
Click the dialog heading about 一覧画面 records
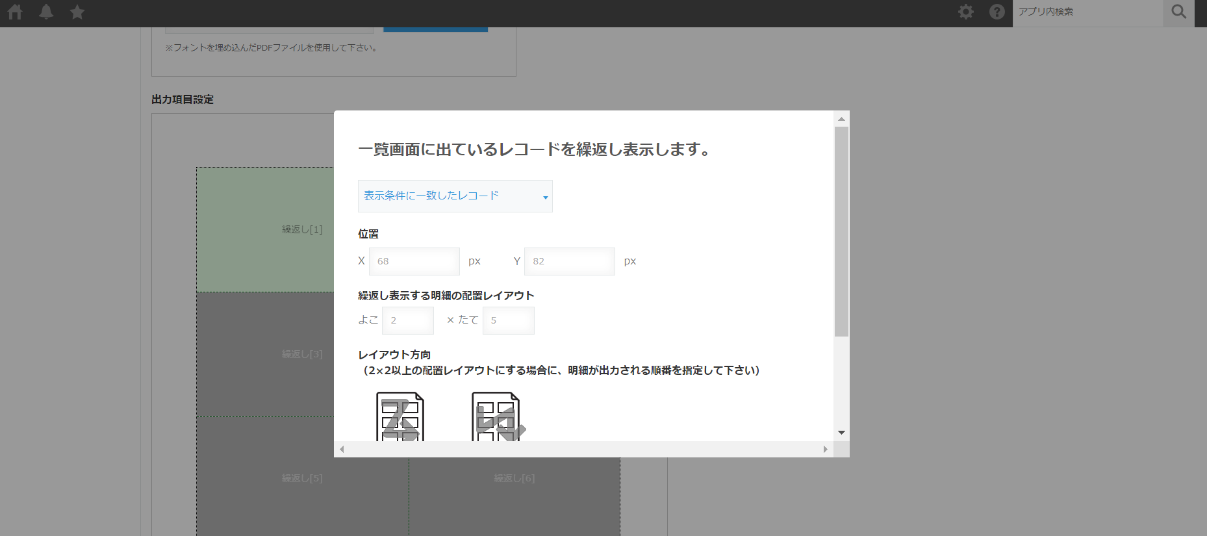click(535, 149)
